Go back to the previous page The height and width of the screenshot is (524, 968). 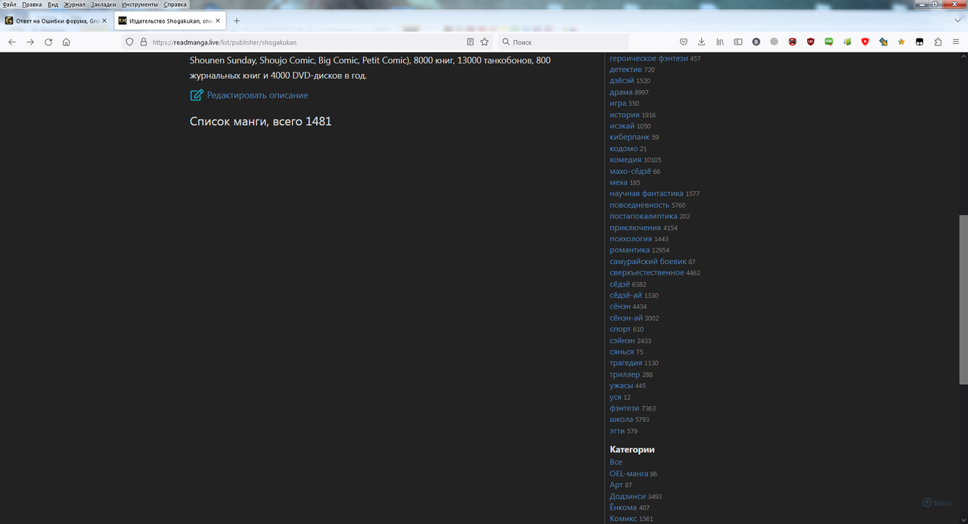[11, 42]
